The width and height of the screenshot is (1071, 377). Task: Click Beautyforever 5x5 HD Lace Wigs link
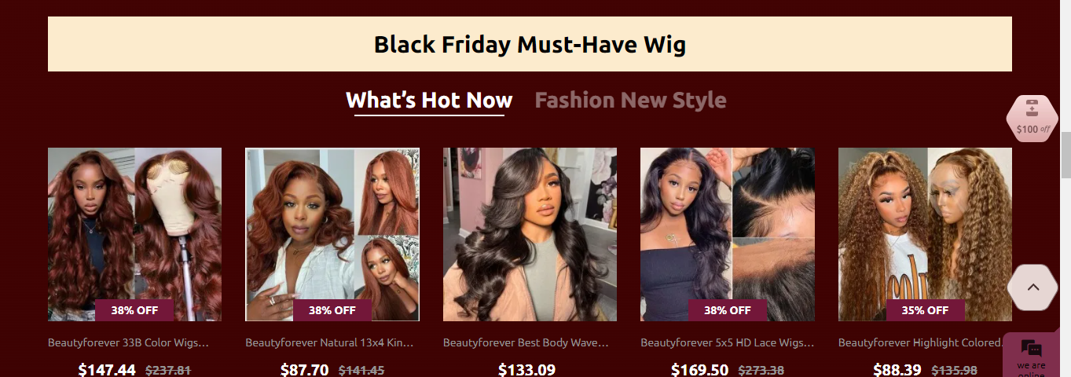728,342
